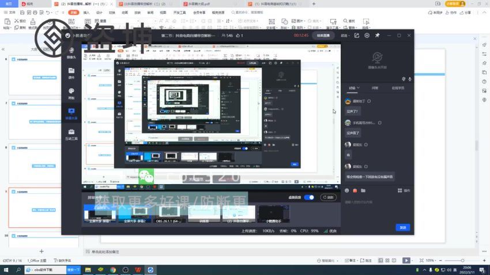Click the notes field 单击此处添加备注
Image resolution: width=490 pixels, height=275 pixels.
click(x=105, y=251)
